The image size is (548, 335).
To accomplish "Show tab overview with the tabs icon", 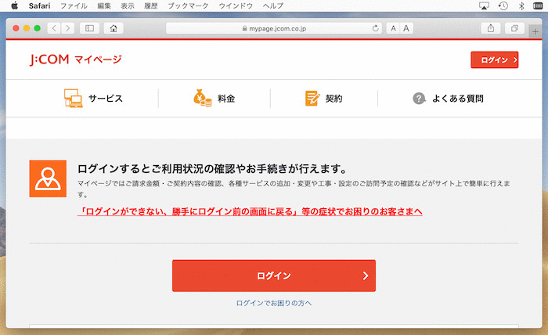I will point(514,28).
